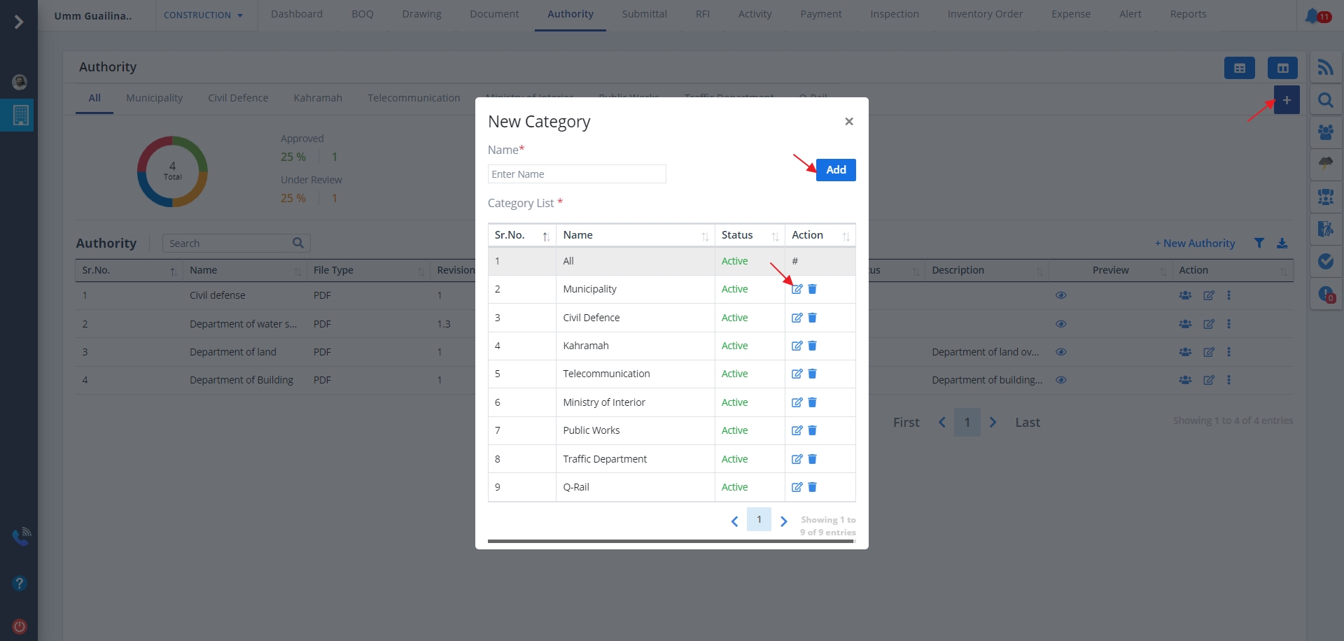
Task: Click the RSS feed icon in right sidebar
Action: coord(1325,67)
